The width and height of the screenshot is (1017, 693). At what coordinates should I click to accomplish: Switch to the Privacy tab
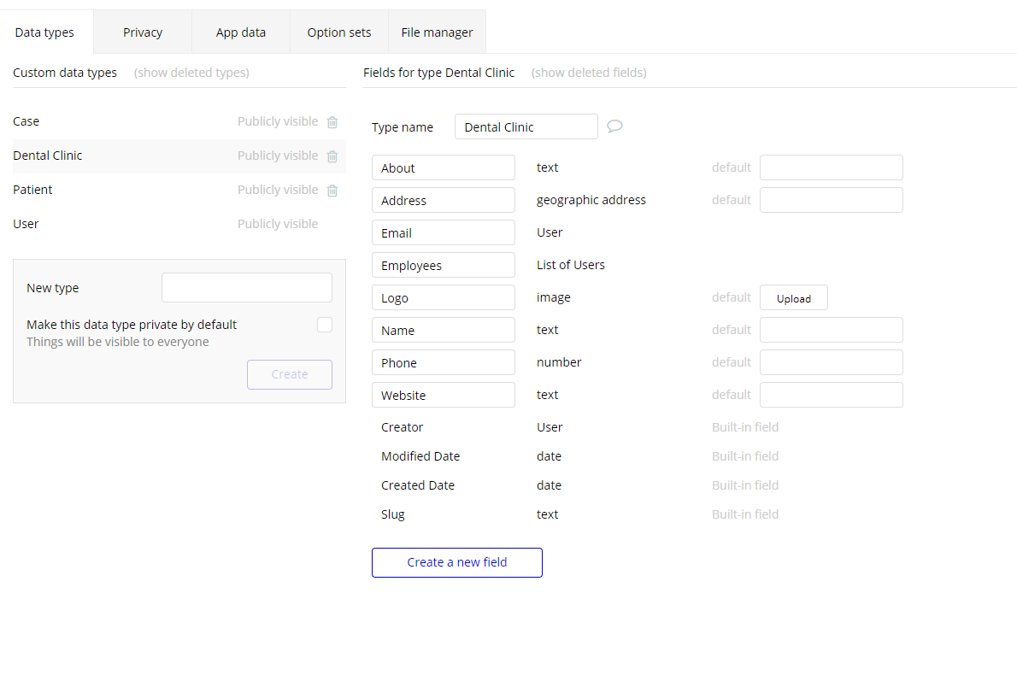point(143,32)
